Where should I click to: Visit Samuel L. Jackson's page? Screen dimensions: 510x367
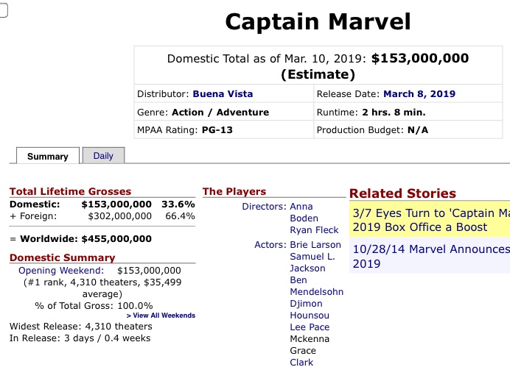tap(312, 263)
